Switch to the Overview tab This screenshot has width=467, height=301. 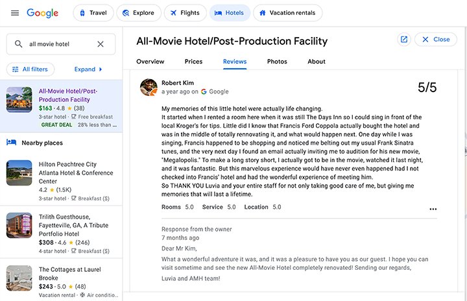coord(150,62)
